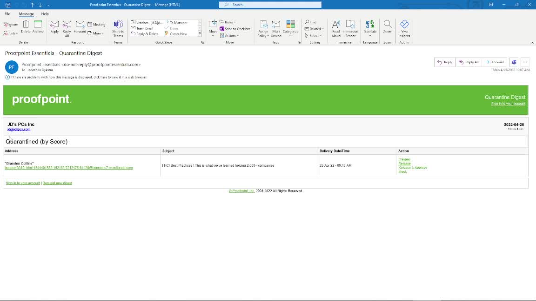Select Reply & Delete quick step
536x301 pixels.
point(145,34)
